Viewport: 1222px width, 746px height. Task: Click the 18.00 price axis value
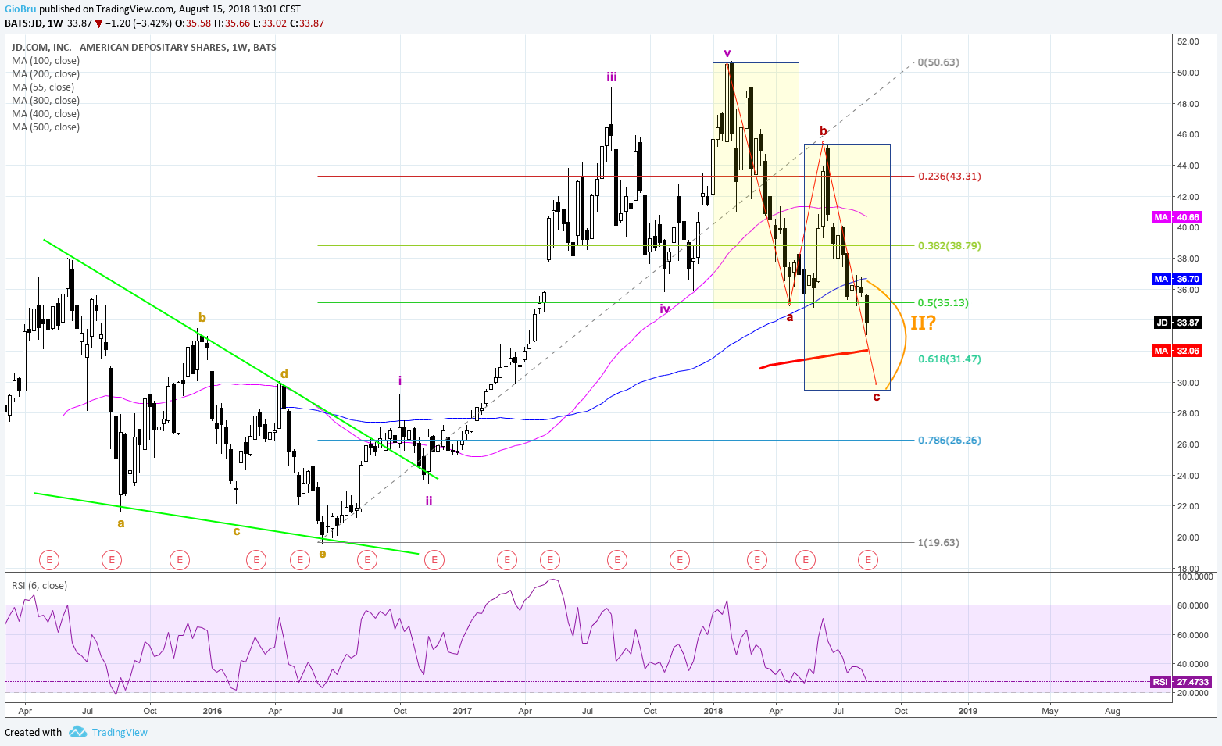click(x=1188, y=569)
